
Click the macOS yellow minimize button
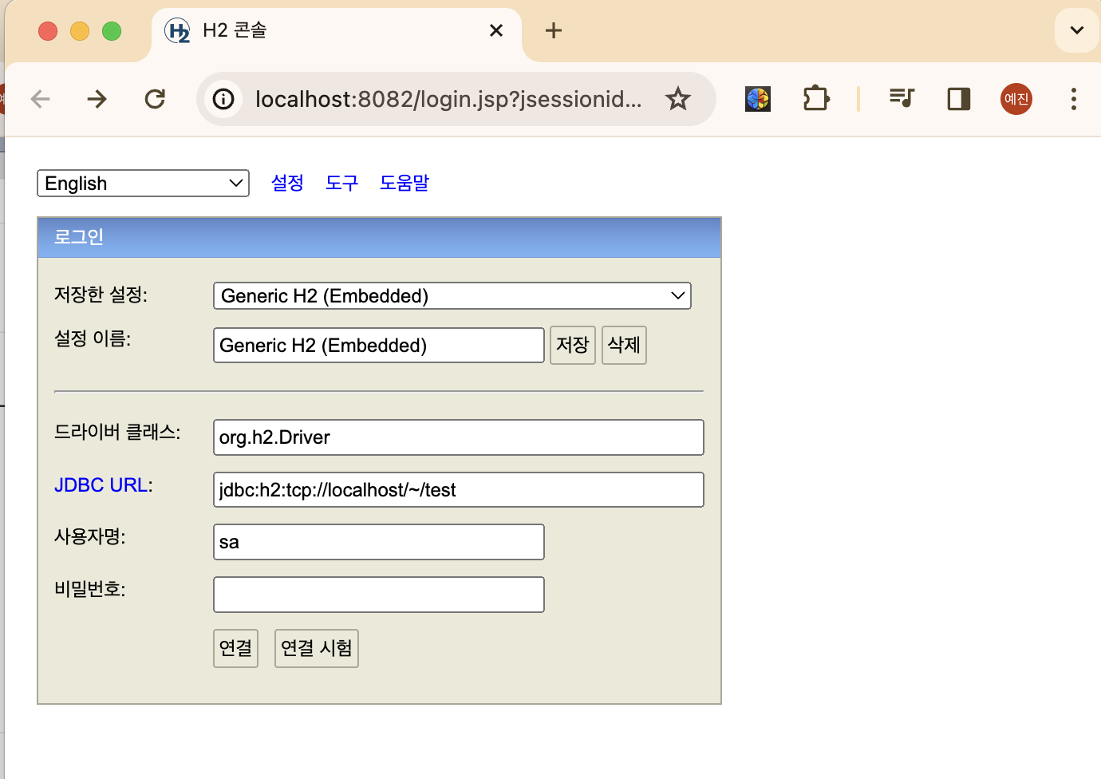pyautogui.click(x=80, y=31)
